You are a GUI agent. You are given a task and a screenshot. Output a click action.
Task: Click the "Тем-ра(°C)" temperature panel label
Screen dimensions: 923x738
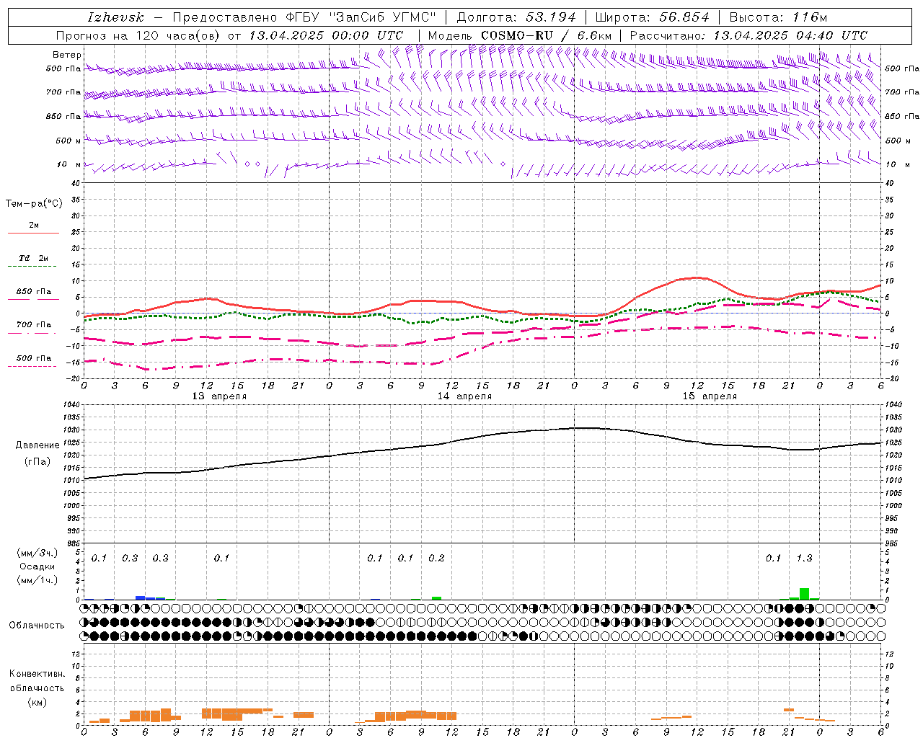point(34,204)
